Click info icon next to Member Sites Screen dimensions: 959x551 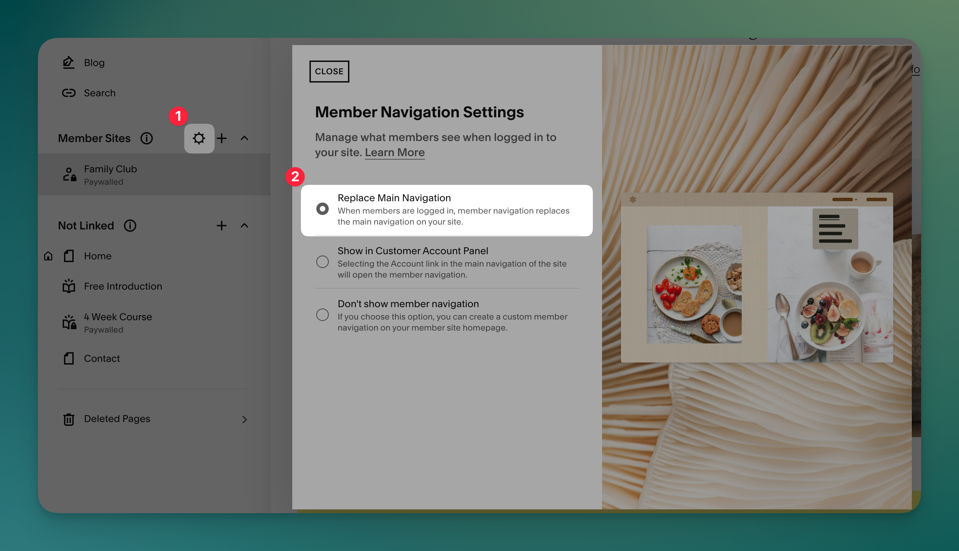[x=147, y=138]
